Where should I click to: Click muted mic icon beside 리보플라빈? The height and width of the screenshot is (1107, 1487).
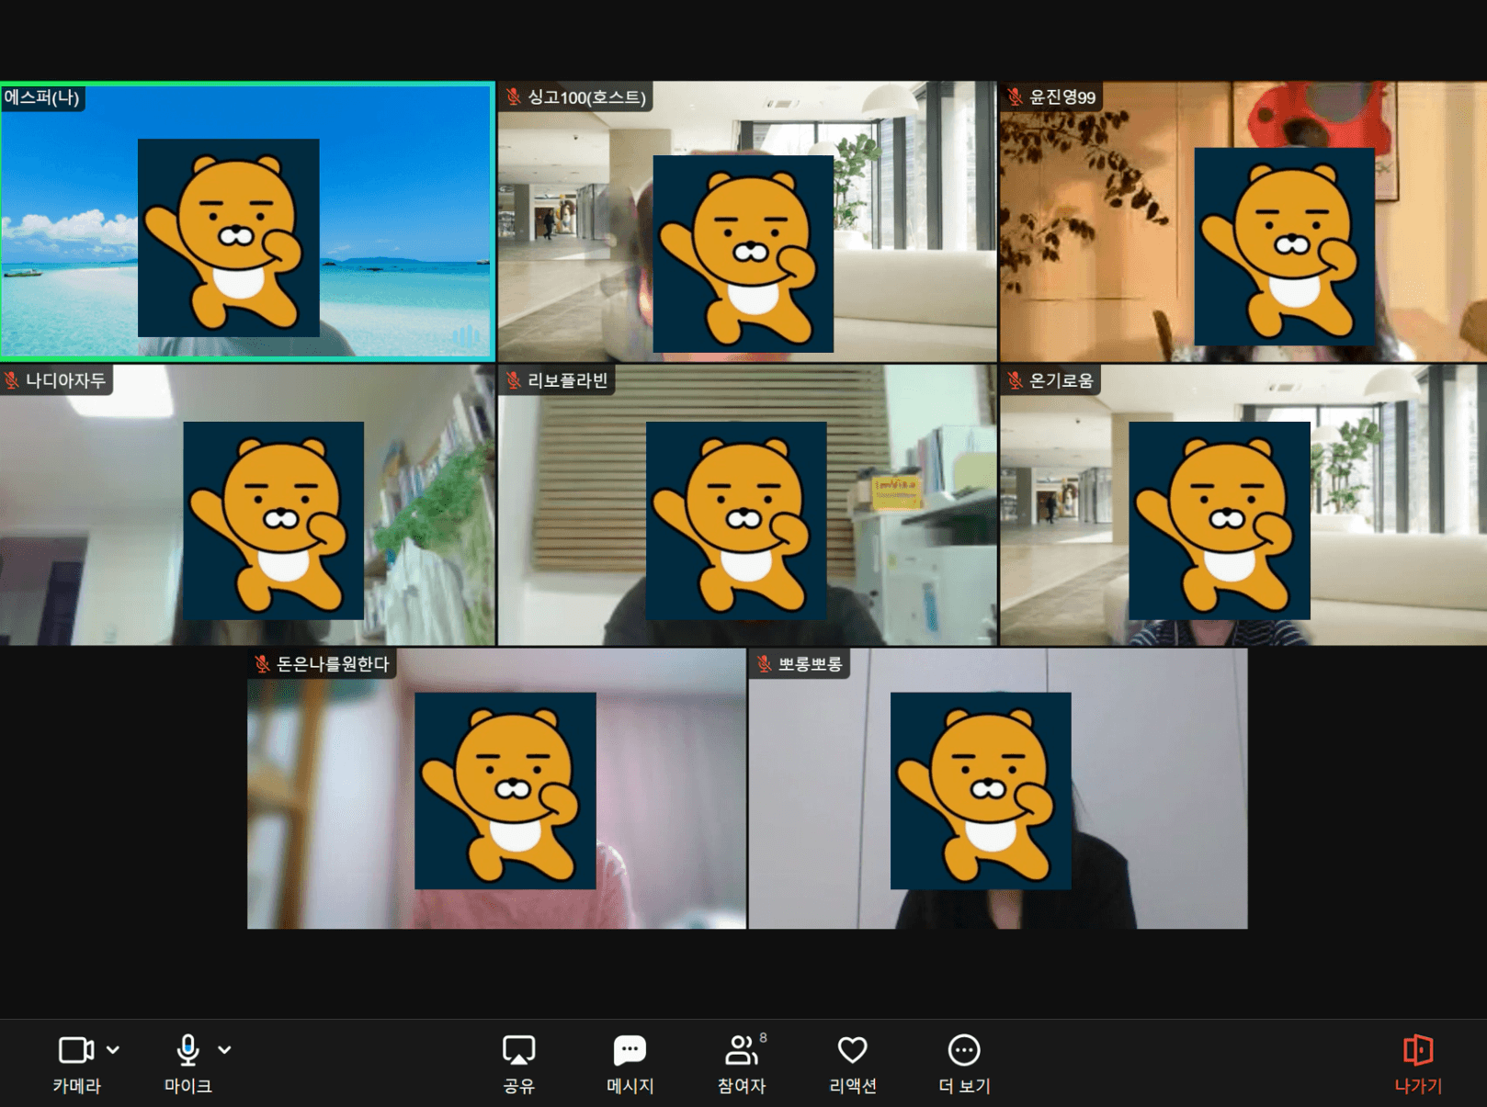(x=513, y=380)
